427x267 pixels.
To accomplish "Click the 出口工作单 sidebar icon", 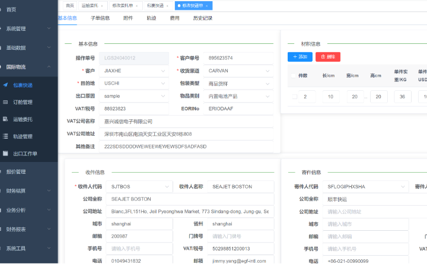I will pos(5,154).
